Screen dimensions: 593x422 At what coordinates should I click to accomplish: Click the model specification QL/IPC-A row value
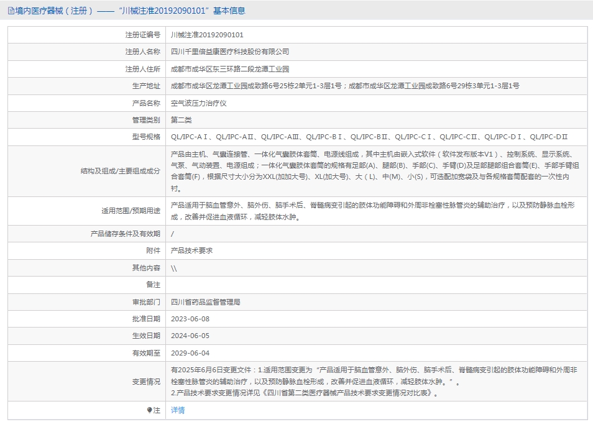point(369,137)
